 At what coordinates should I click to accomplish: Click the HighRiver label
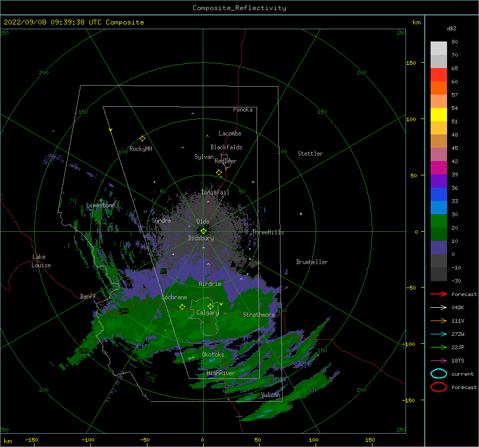click(x=221, y=373)
